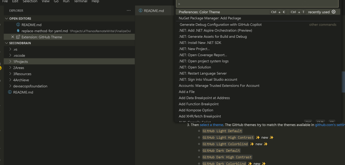345x165 pixels.
Task: Click the gear icon beside Preferences: Color Theme
Action: tap(334, 12)
